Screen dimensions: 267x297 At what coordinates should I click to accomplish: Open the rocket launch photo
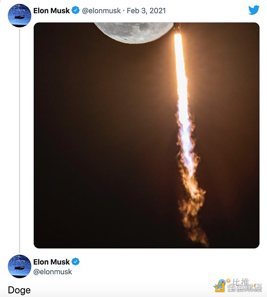(146, 135)
